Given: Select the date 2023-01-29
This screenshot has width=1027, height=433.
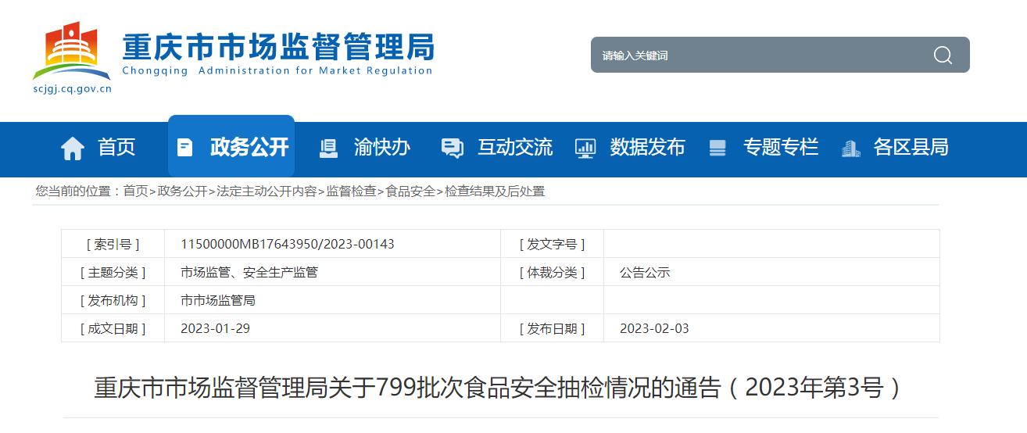Looking at the screenshot, I should coord(215,328).
